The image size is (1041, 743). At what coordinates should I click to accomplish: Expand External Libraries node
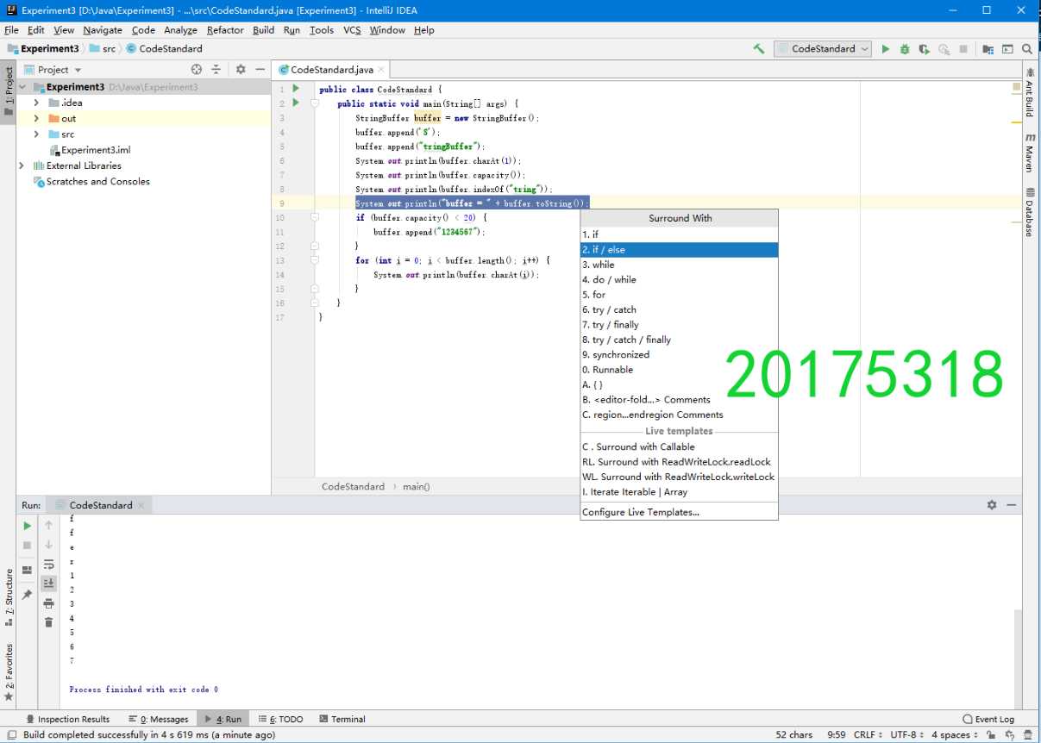[x=22, y=165]
